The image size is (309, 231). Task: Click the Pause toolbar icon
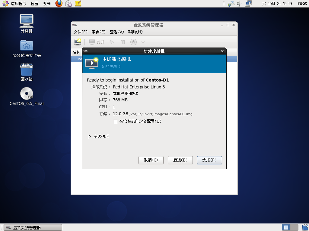click(x=123, y=42)
